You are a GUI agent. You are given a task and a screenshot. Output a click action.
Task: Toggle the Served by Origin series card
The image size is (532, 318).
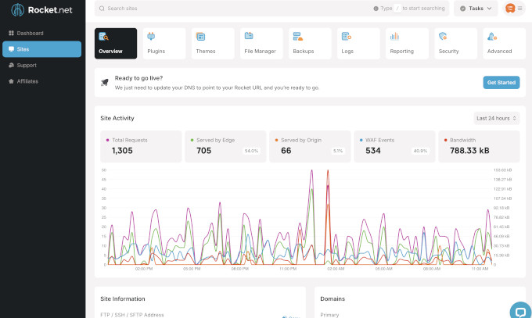tap(310, 146)
